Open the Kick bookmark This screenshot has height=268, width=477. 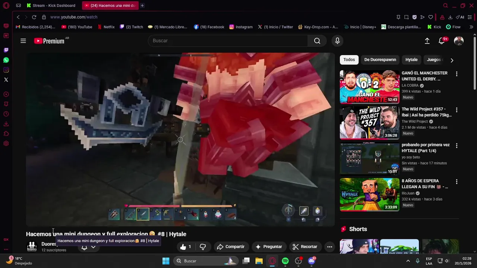click(434, 27)
